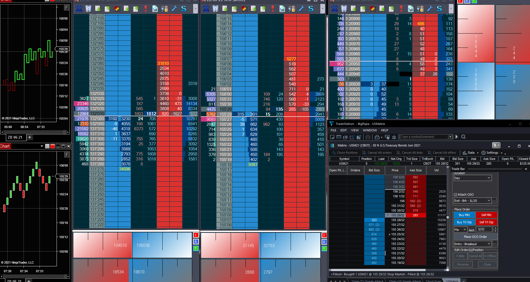Center the price ladder in the 1.209 window
The image size is (530, 282).
335,9
